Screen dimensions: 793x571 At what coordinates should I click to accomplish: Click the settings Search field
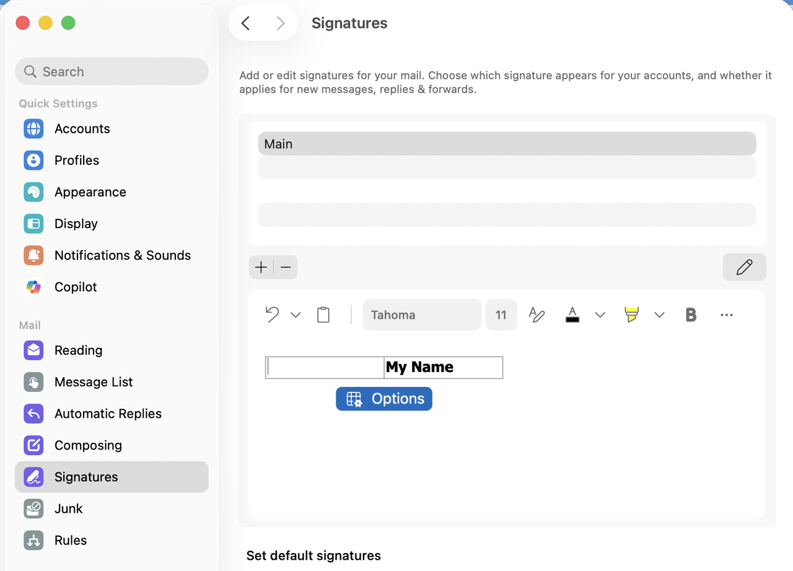pos(112,71)
